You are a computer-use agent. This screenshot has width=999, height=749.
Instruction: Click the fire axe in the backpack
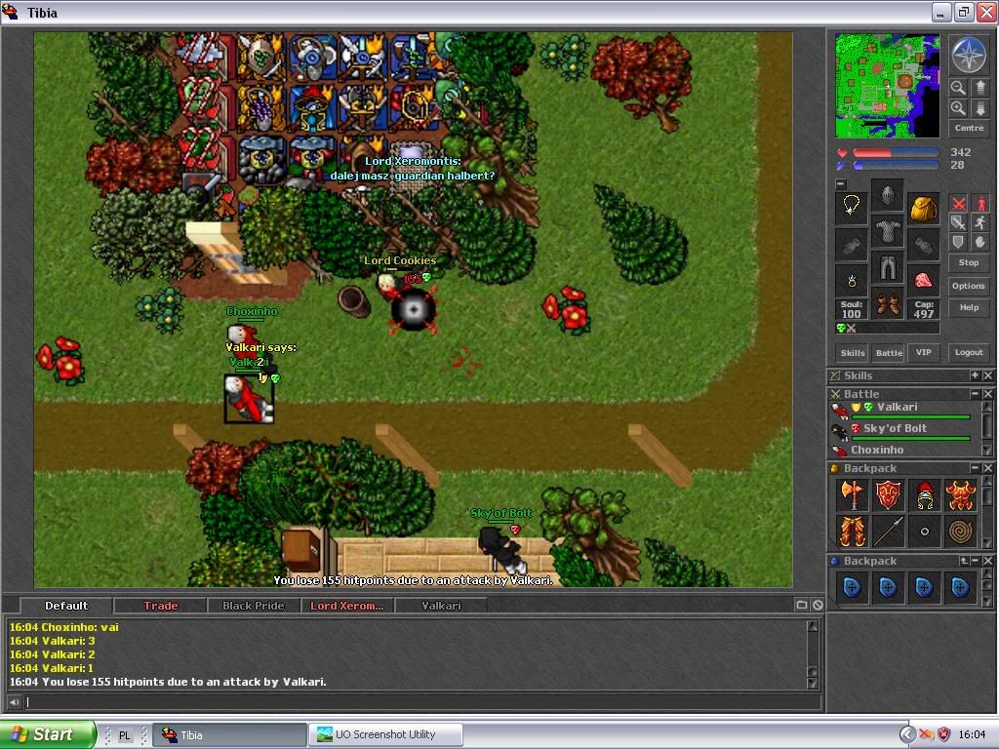(851, 494)
